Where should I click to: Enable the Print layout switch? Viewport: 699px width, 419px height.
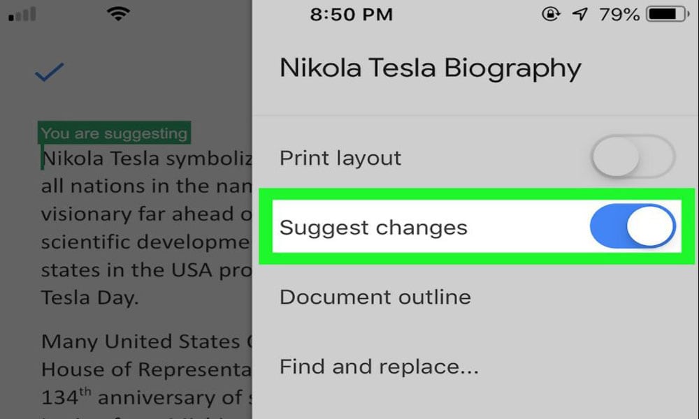tap(633, 156)
